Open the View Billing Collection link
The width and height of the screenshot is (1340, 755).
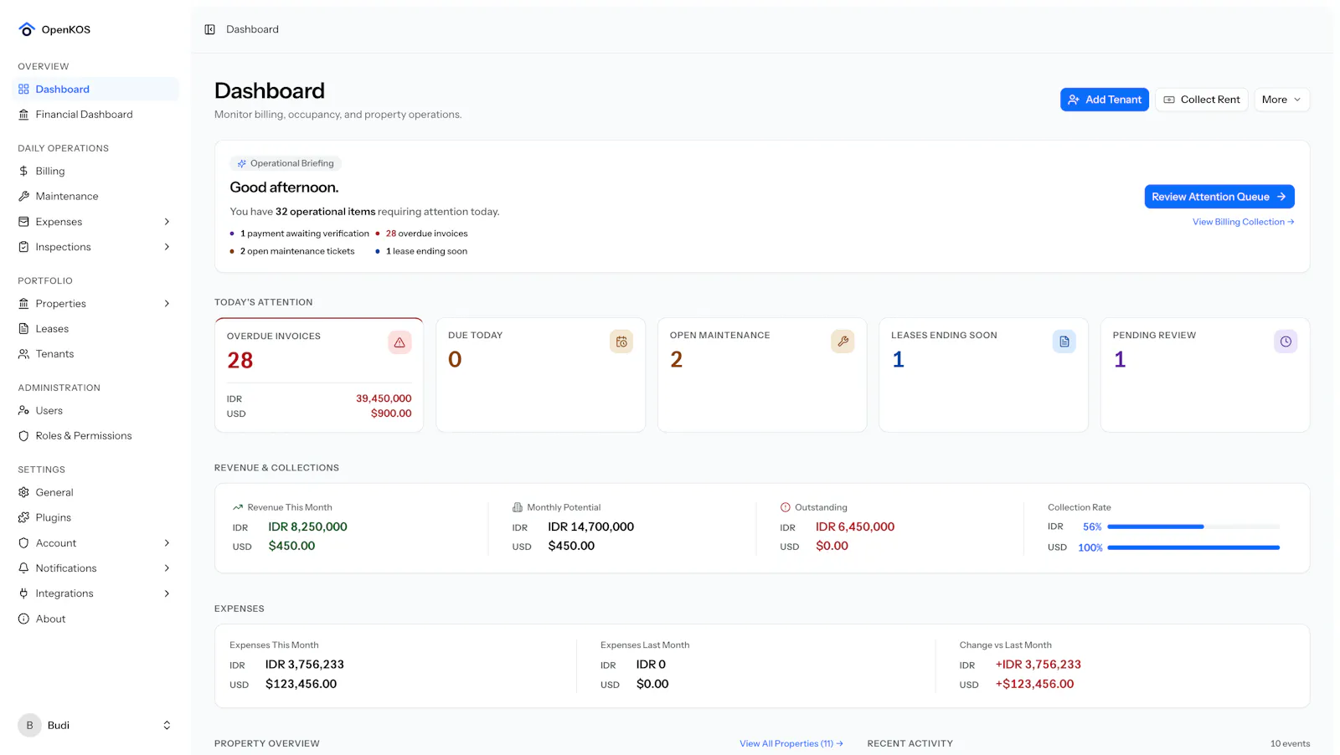point(1244,222)
